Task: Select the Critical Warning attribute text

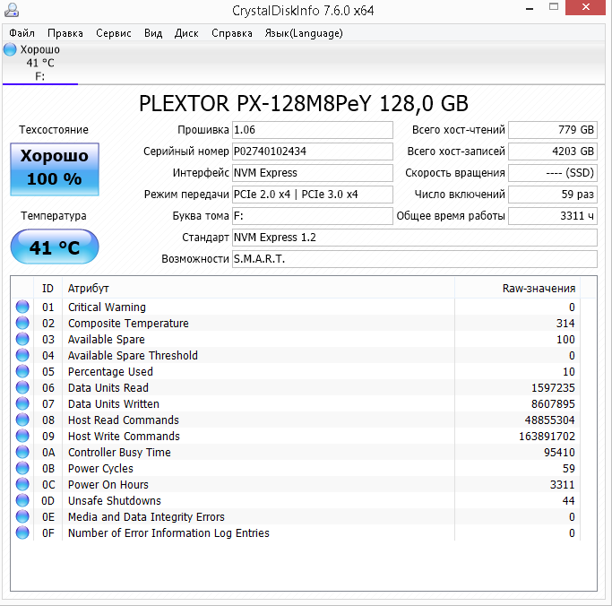Action: (107, 307)
